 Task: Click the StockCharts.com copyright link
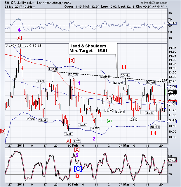click(x=164, y=2)
